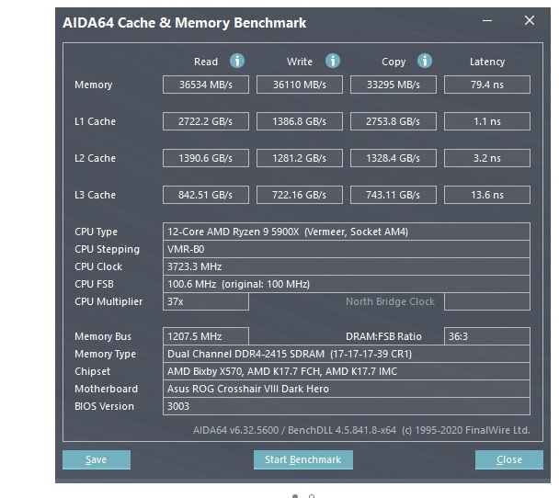
Task: Click the CPU Type field
Action: [x=347, y=232]
